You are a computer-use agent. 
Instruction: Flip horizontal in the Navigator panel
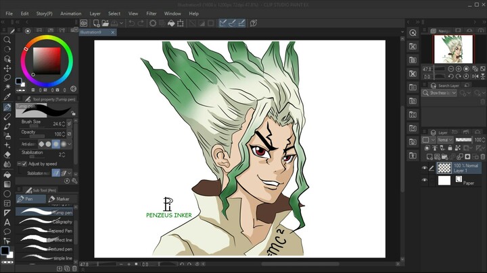pos(476,76)
